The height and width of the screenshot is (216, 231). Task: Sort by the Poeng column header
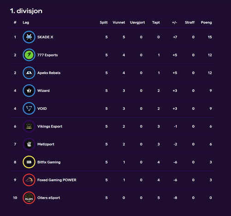[206, 23]
